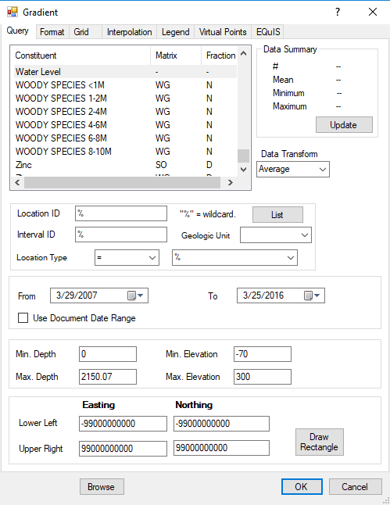Switch to the Format tab
This screenshot has width=390, height=505.
[x=52, y=32]
